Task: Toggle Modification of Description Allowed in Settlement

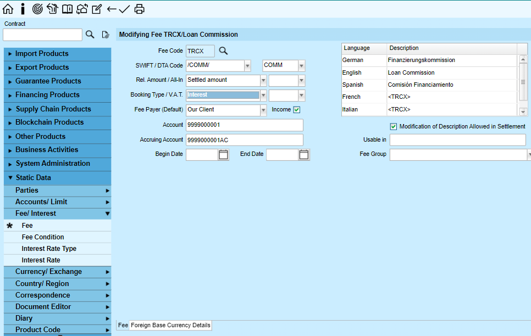Action: pos(394,126)
